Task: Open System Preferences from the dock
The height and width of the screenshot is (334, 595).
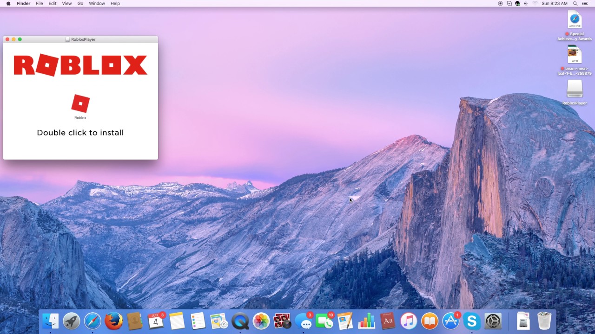Action: (493, 321)
